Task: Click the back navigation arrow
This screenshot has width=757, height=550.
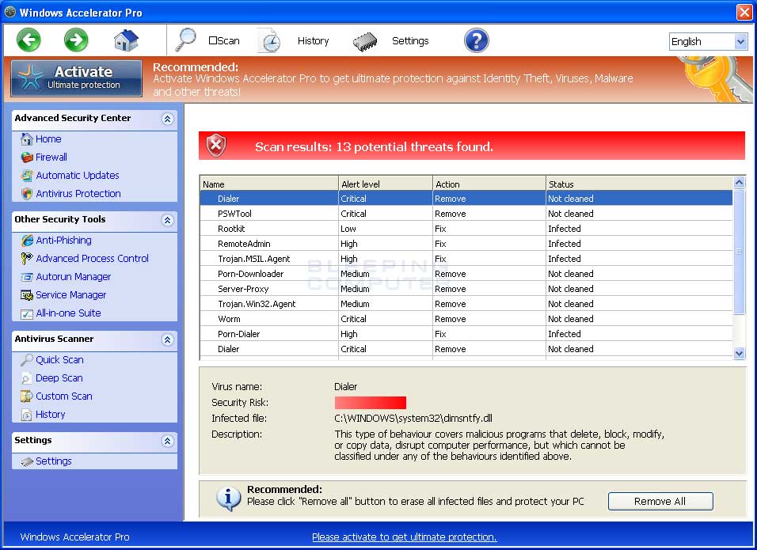Action: pyautogui.click(x=29, y=40)
